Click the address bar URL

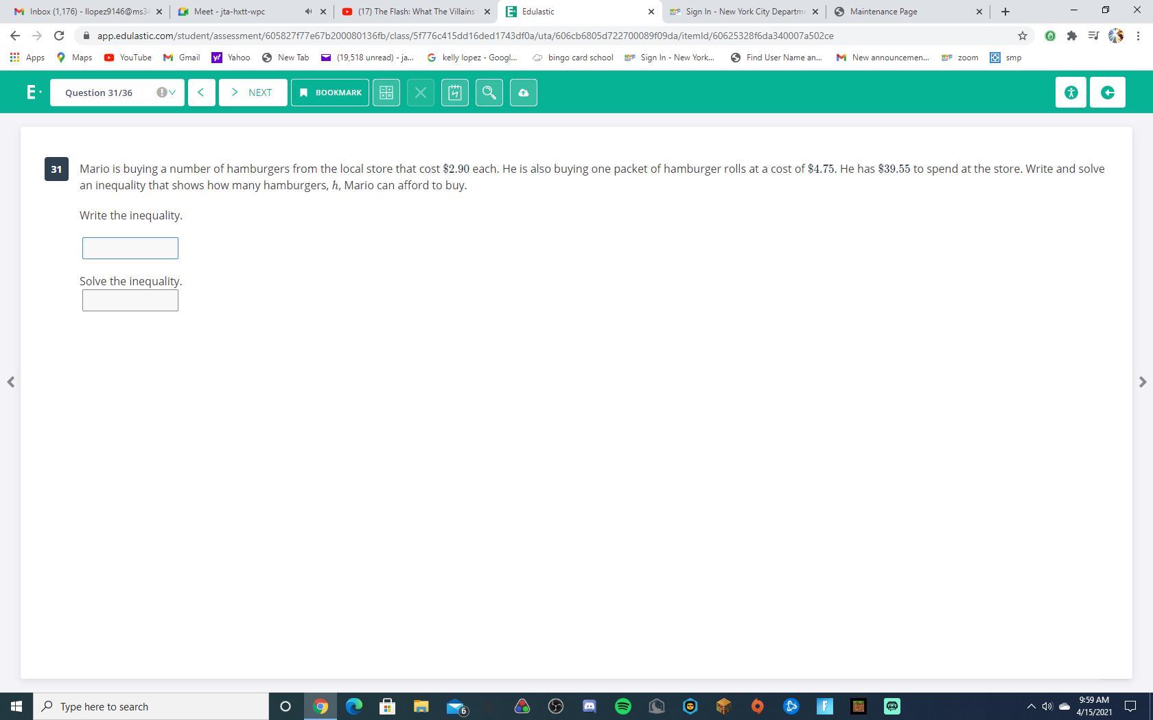(465, 36)
